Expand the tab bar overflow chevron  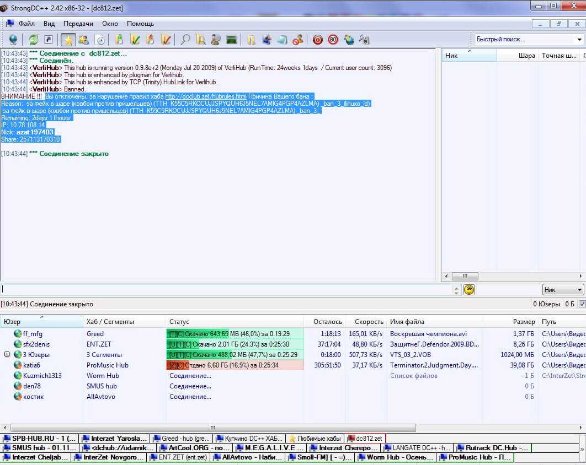coord(582,449)
